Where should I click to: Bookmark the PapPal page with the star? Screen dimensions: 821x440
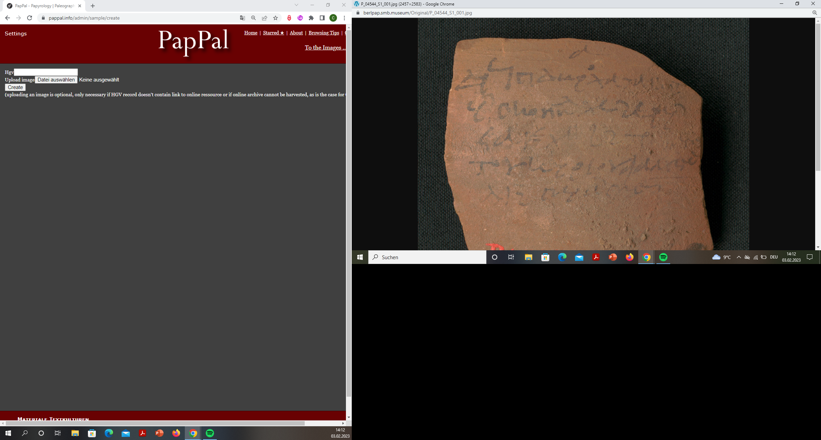click(x=275, y=18)
